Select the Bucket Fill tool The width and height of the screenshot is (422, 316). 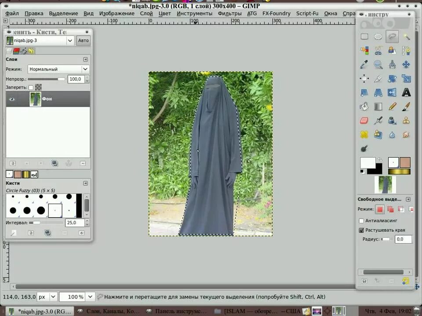364,106
